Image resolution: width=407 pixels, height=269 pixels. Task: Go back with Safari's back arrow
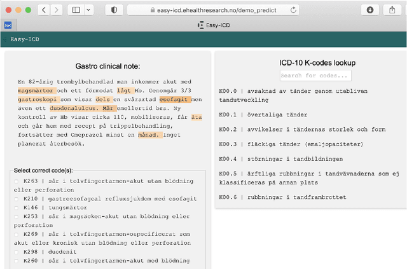43,10
